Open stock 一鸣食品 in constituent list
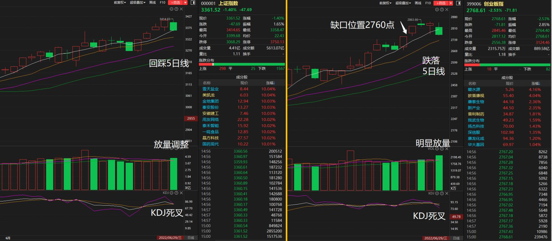The height and width of the screenshot is (241, 552). coord(210,132)
